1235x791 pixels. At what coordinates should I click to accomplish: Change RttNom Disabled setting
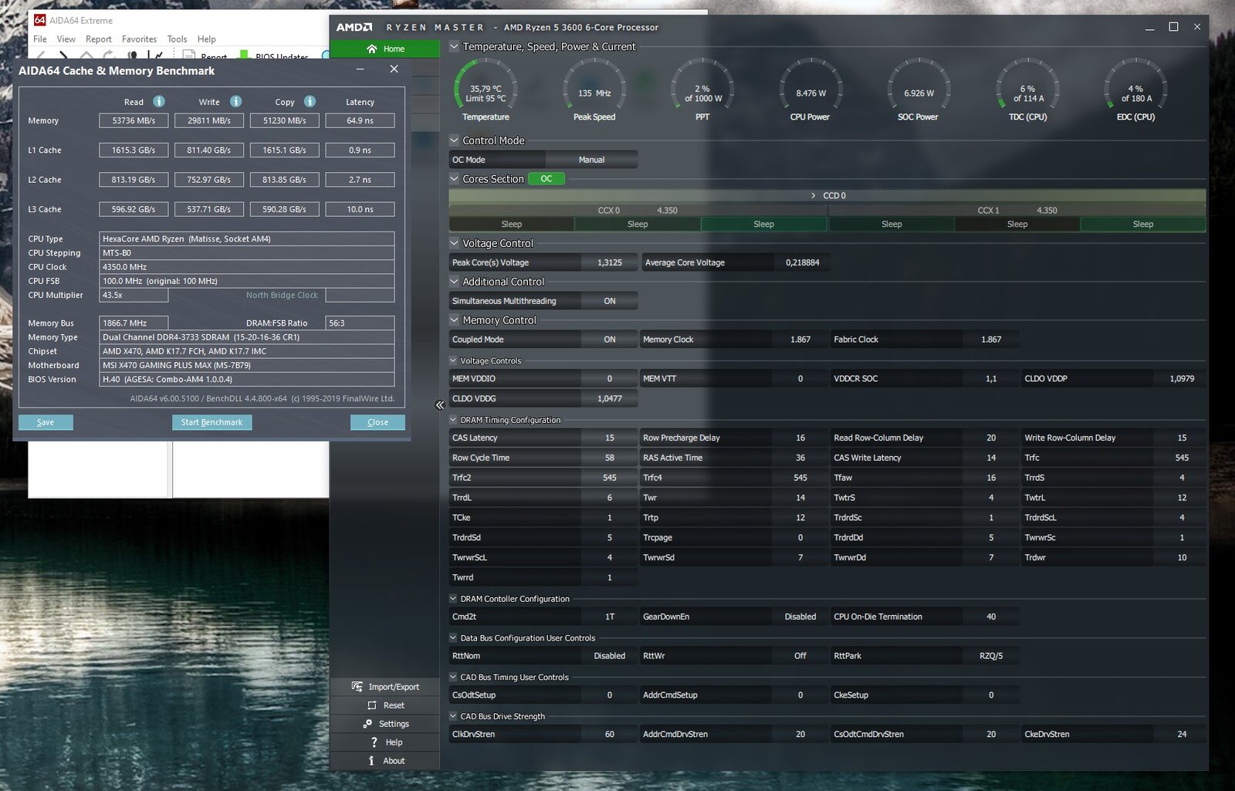(x=610, y=656)
